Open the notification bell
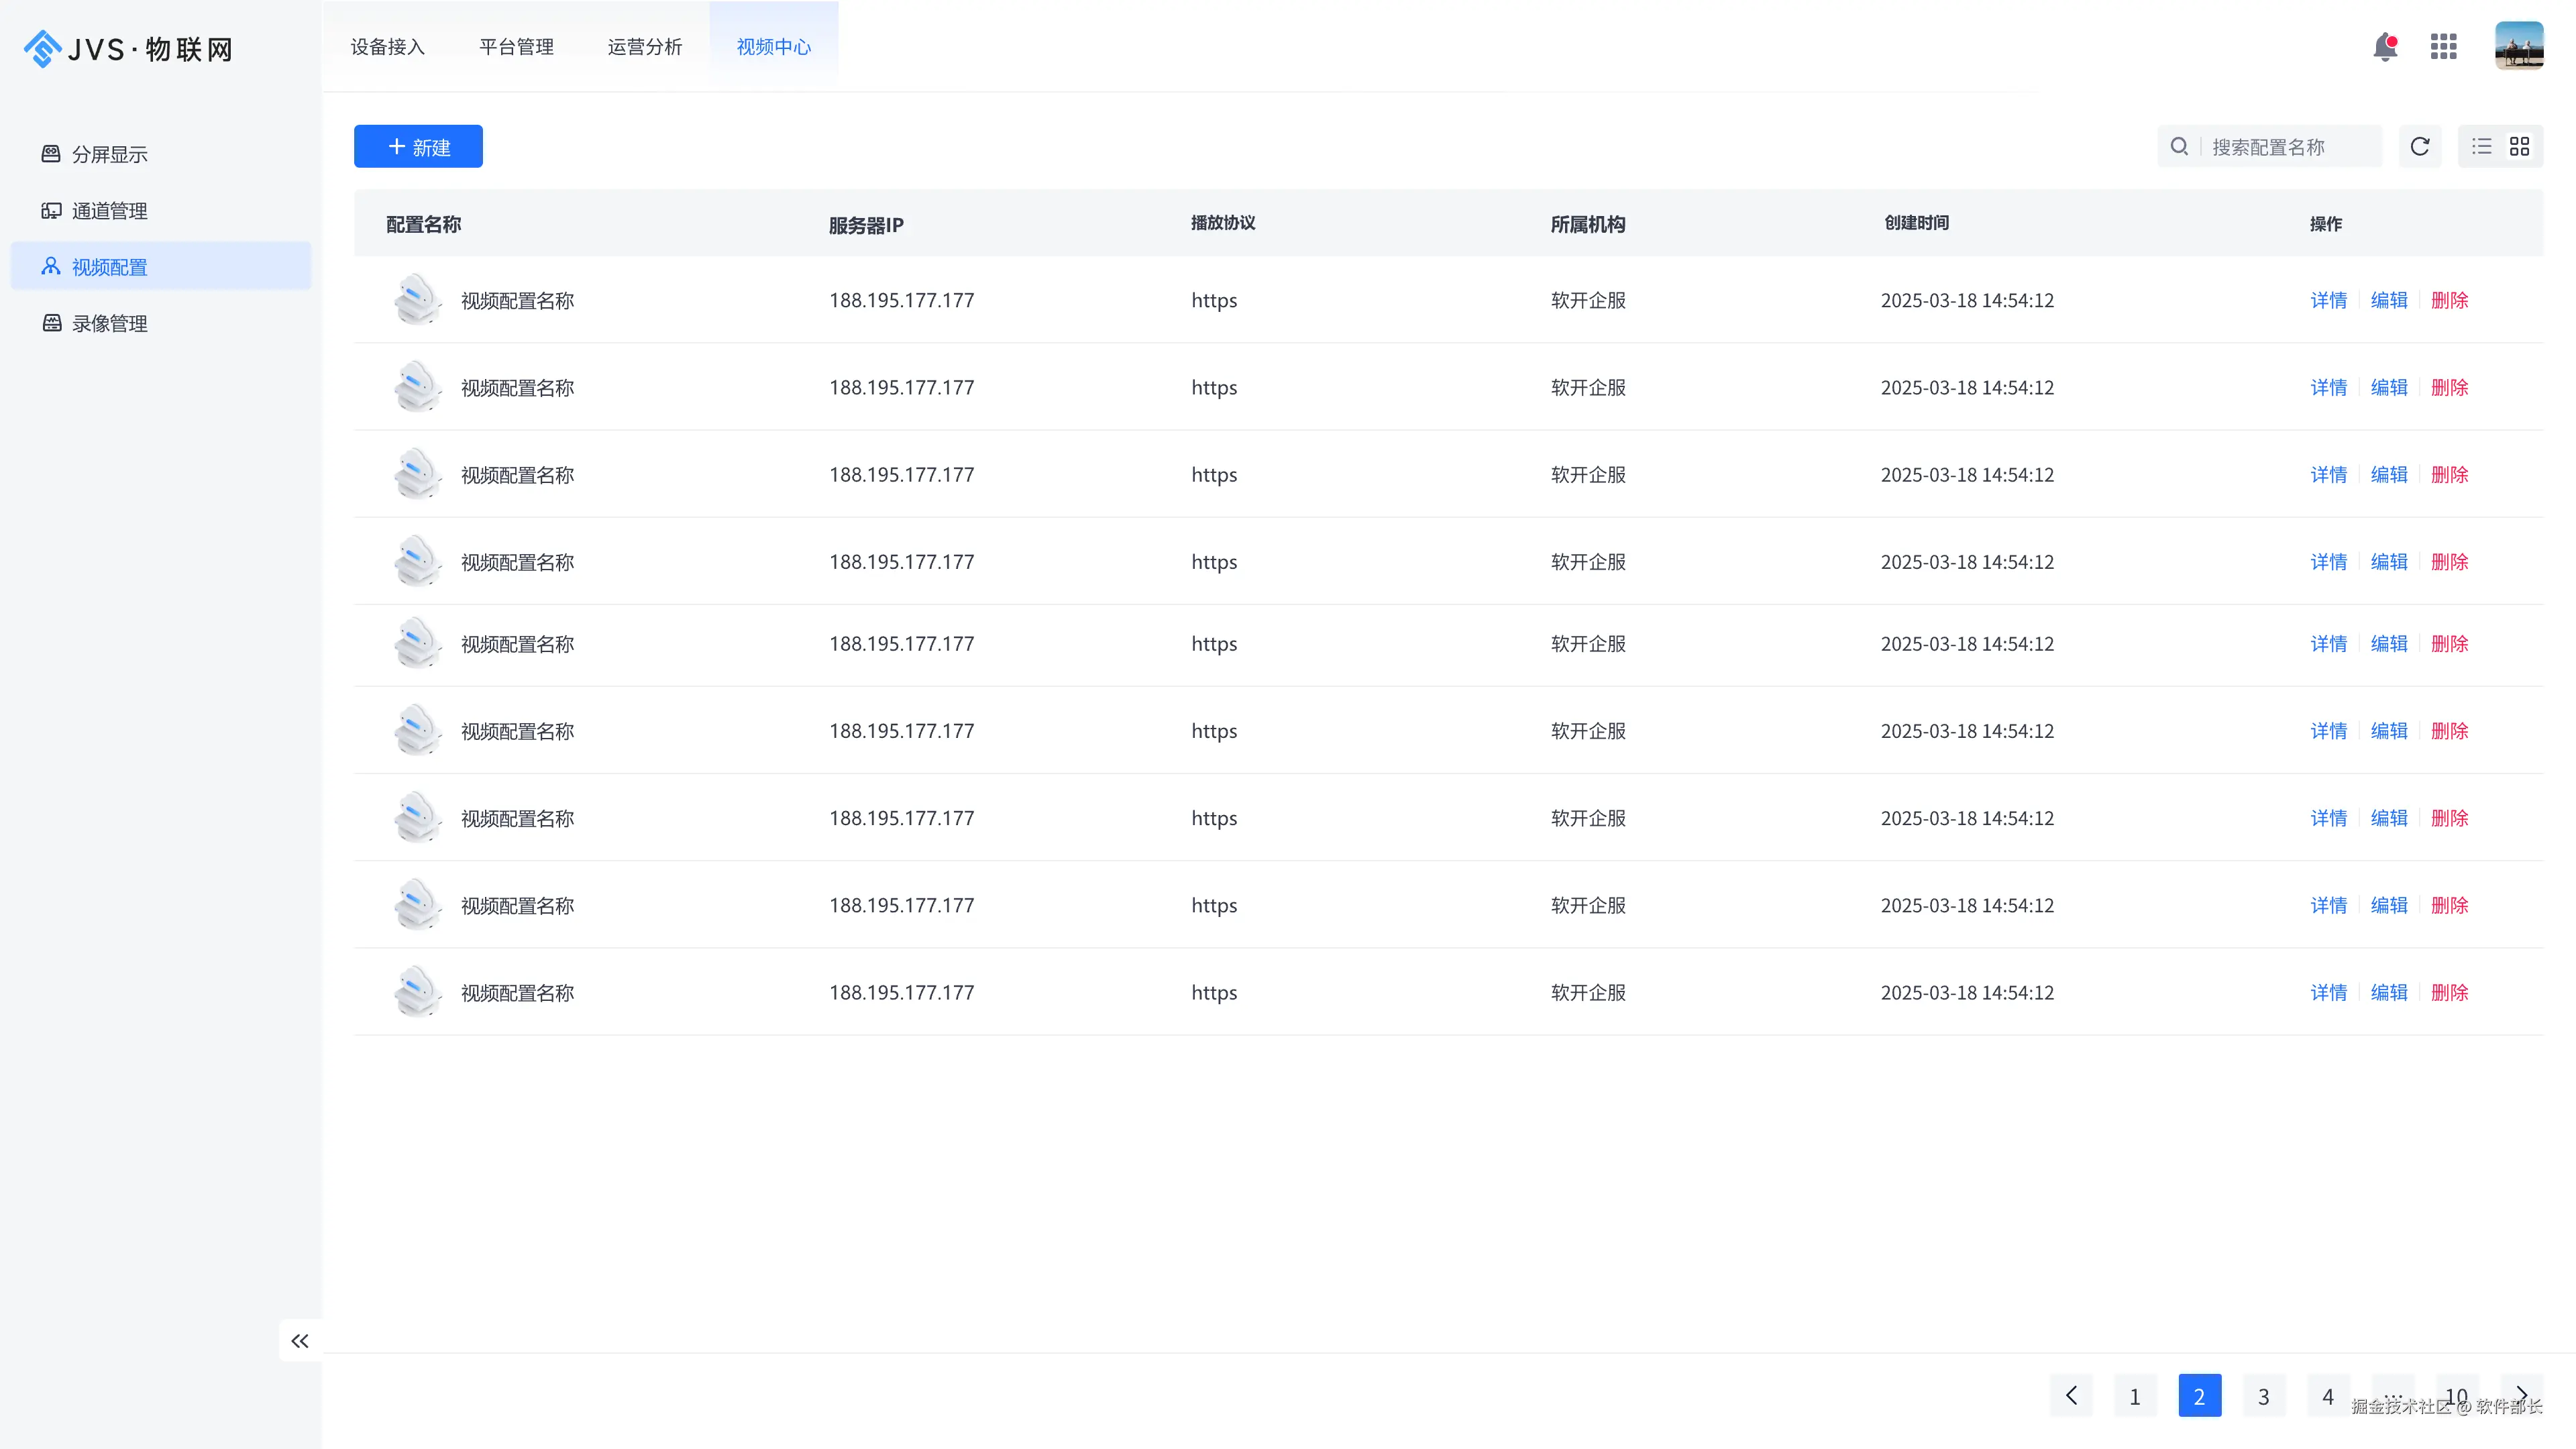The width and height of the screenshot is (2576, 1449). 2385,46
